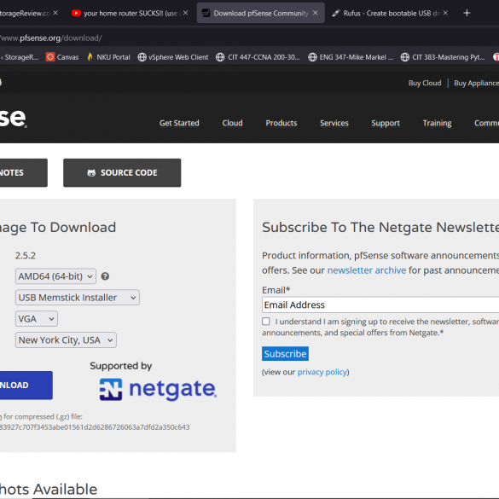The image size is (499, 499).
Task: Open the ENG 347-Mike Markel bookmark
Action: [x=351, y=57]
